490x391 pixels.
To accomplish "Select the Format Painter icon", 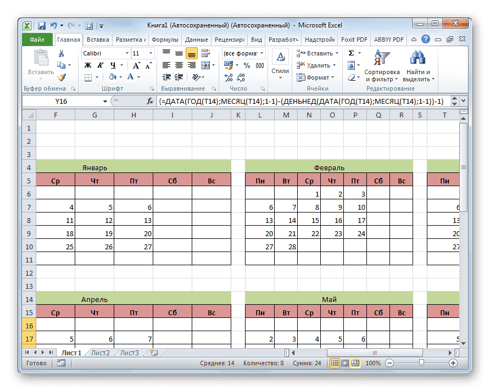I will coord(60,77).
